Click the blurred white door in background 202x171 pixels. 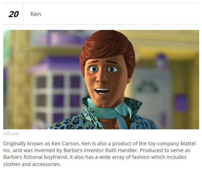153,97
